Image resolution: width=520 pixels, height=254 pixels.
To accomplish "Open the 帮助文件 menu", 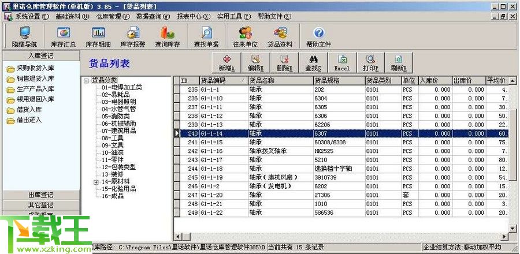I will pyautogui.click(x=274, y=16).
